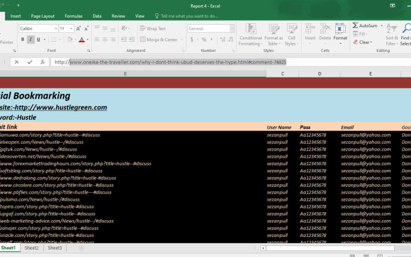Decrease font size button
This screenshot has width=411, height=257.
click(86, 28)
